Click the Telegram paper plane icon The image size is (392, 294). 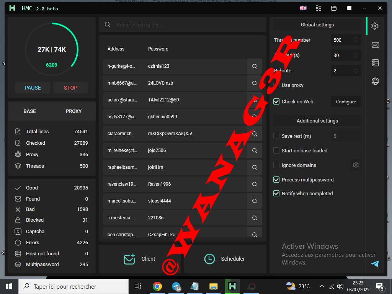(x=375, y=263)
